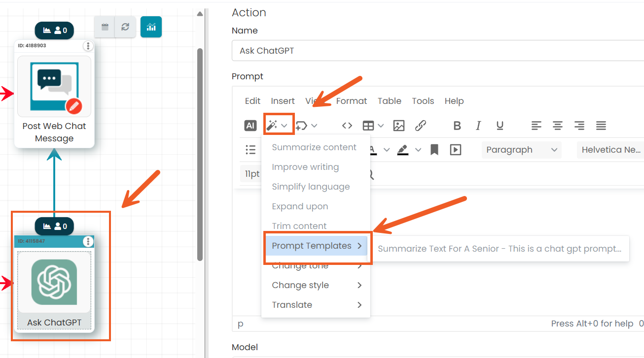Viewport: 644px width, 358px height.
Task: Toggle underline formatting
Action: (x=500, y=126)
